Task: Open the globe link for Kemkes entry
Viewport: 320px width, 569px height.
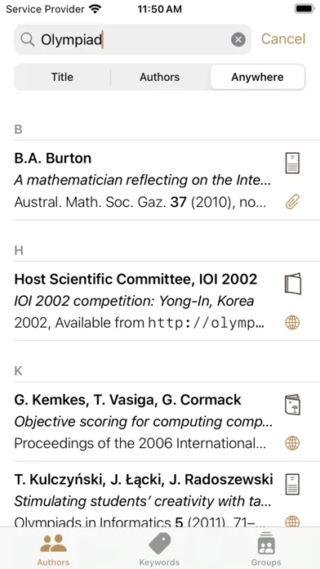Action: 292,443
